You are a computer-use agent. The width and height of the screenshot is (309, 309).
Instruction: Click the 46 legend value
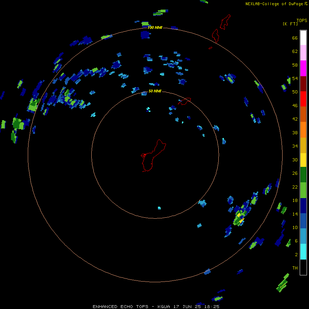coord(295,106)
